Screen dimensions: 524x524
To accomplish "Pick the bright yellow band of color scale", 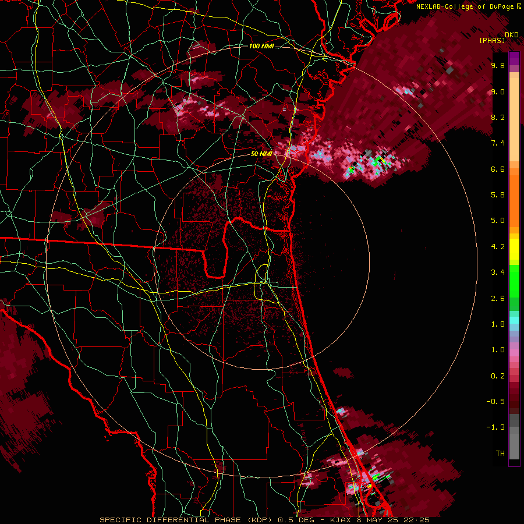I will click(514, 249).
